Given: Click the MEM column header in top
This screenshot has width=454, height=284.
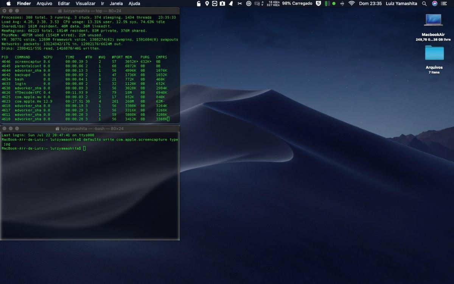Looking at the screenshot, I should [129, 57].
